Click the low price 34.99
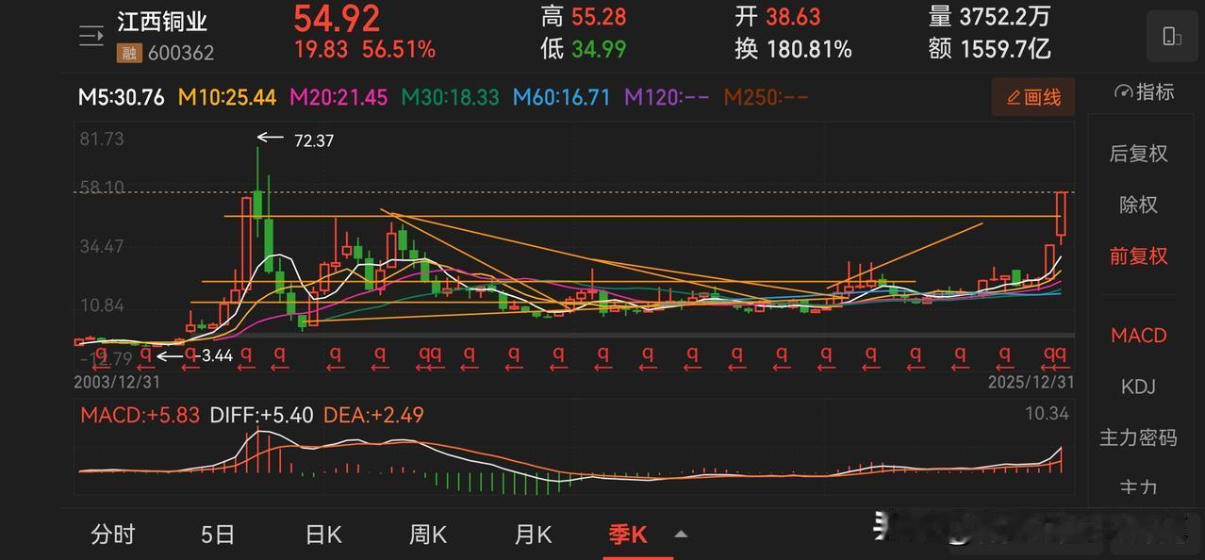Image resolution: width=1205 pixels, height=560 pixels. (599, 49)
